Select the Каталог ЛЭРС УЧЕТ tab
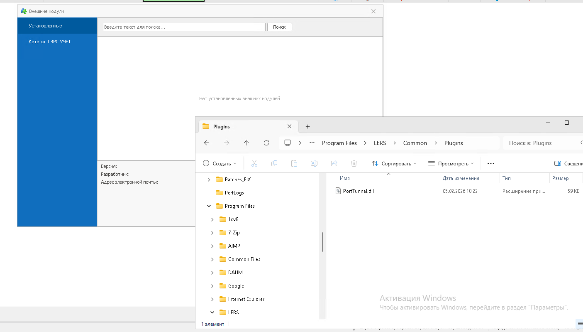This screenshot has width=583, height=332. click(x=50, y=42)
